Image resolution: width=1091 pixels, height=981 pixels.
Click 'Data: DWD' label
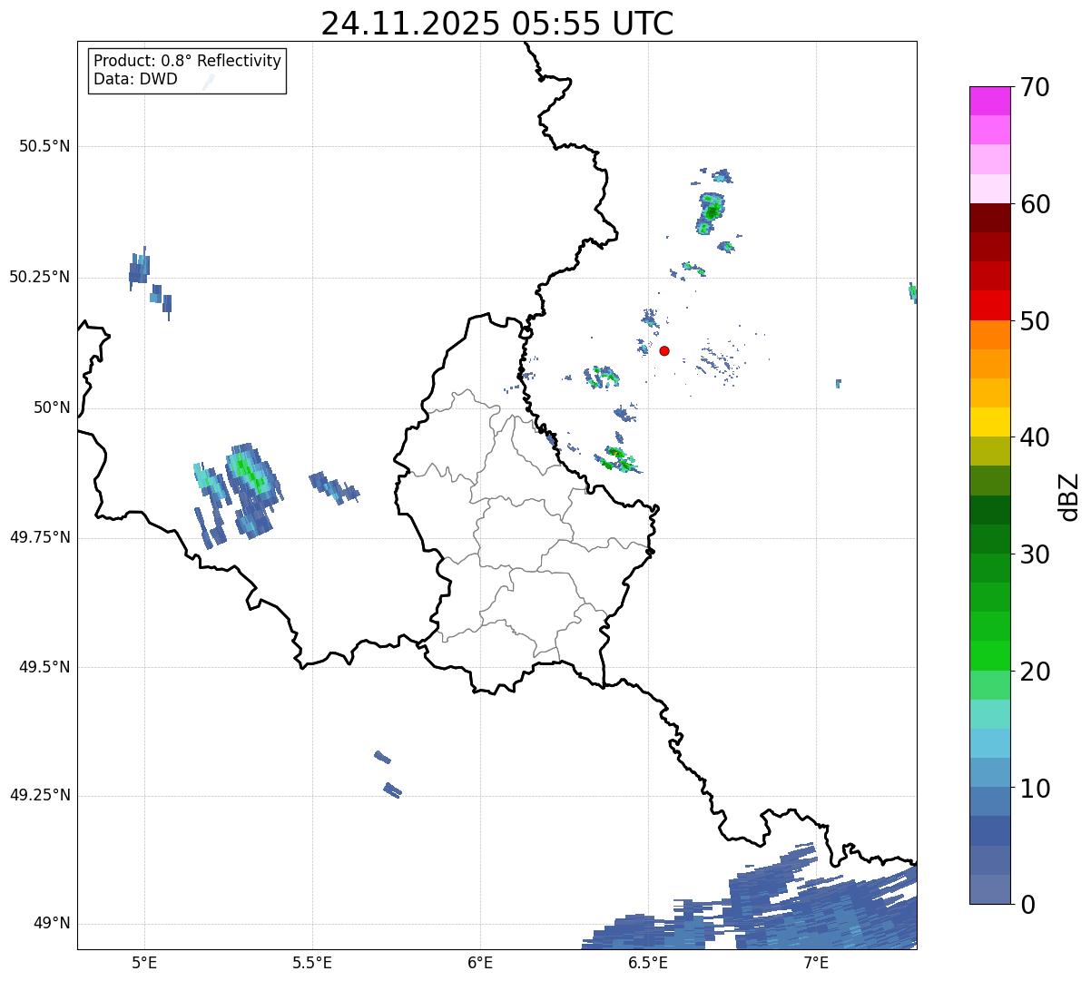pyautogui.click(x=135, y=79)
